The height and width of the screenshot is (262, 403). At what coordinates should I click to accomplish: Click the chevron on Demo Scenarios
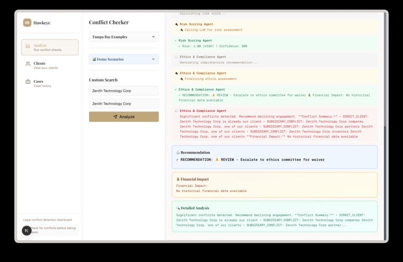pyautogui.click(x=153, y=59)
